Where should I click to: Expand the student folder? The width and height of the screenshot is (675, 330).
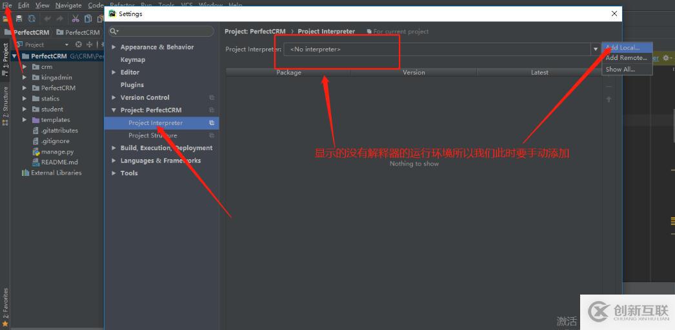click(x=25, y=109)
